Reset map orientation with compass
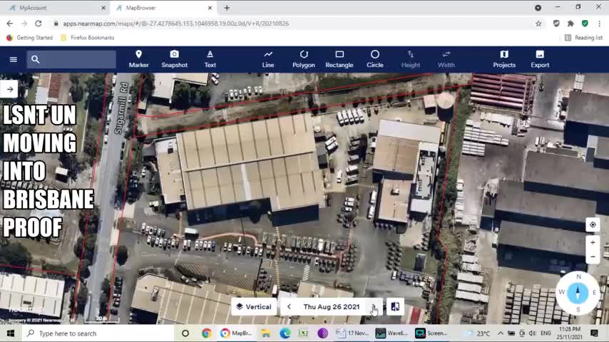Image resolution: width=609 pixels, height=342 pixels. tap(578, 293)
